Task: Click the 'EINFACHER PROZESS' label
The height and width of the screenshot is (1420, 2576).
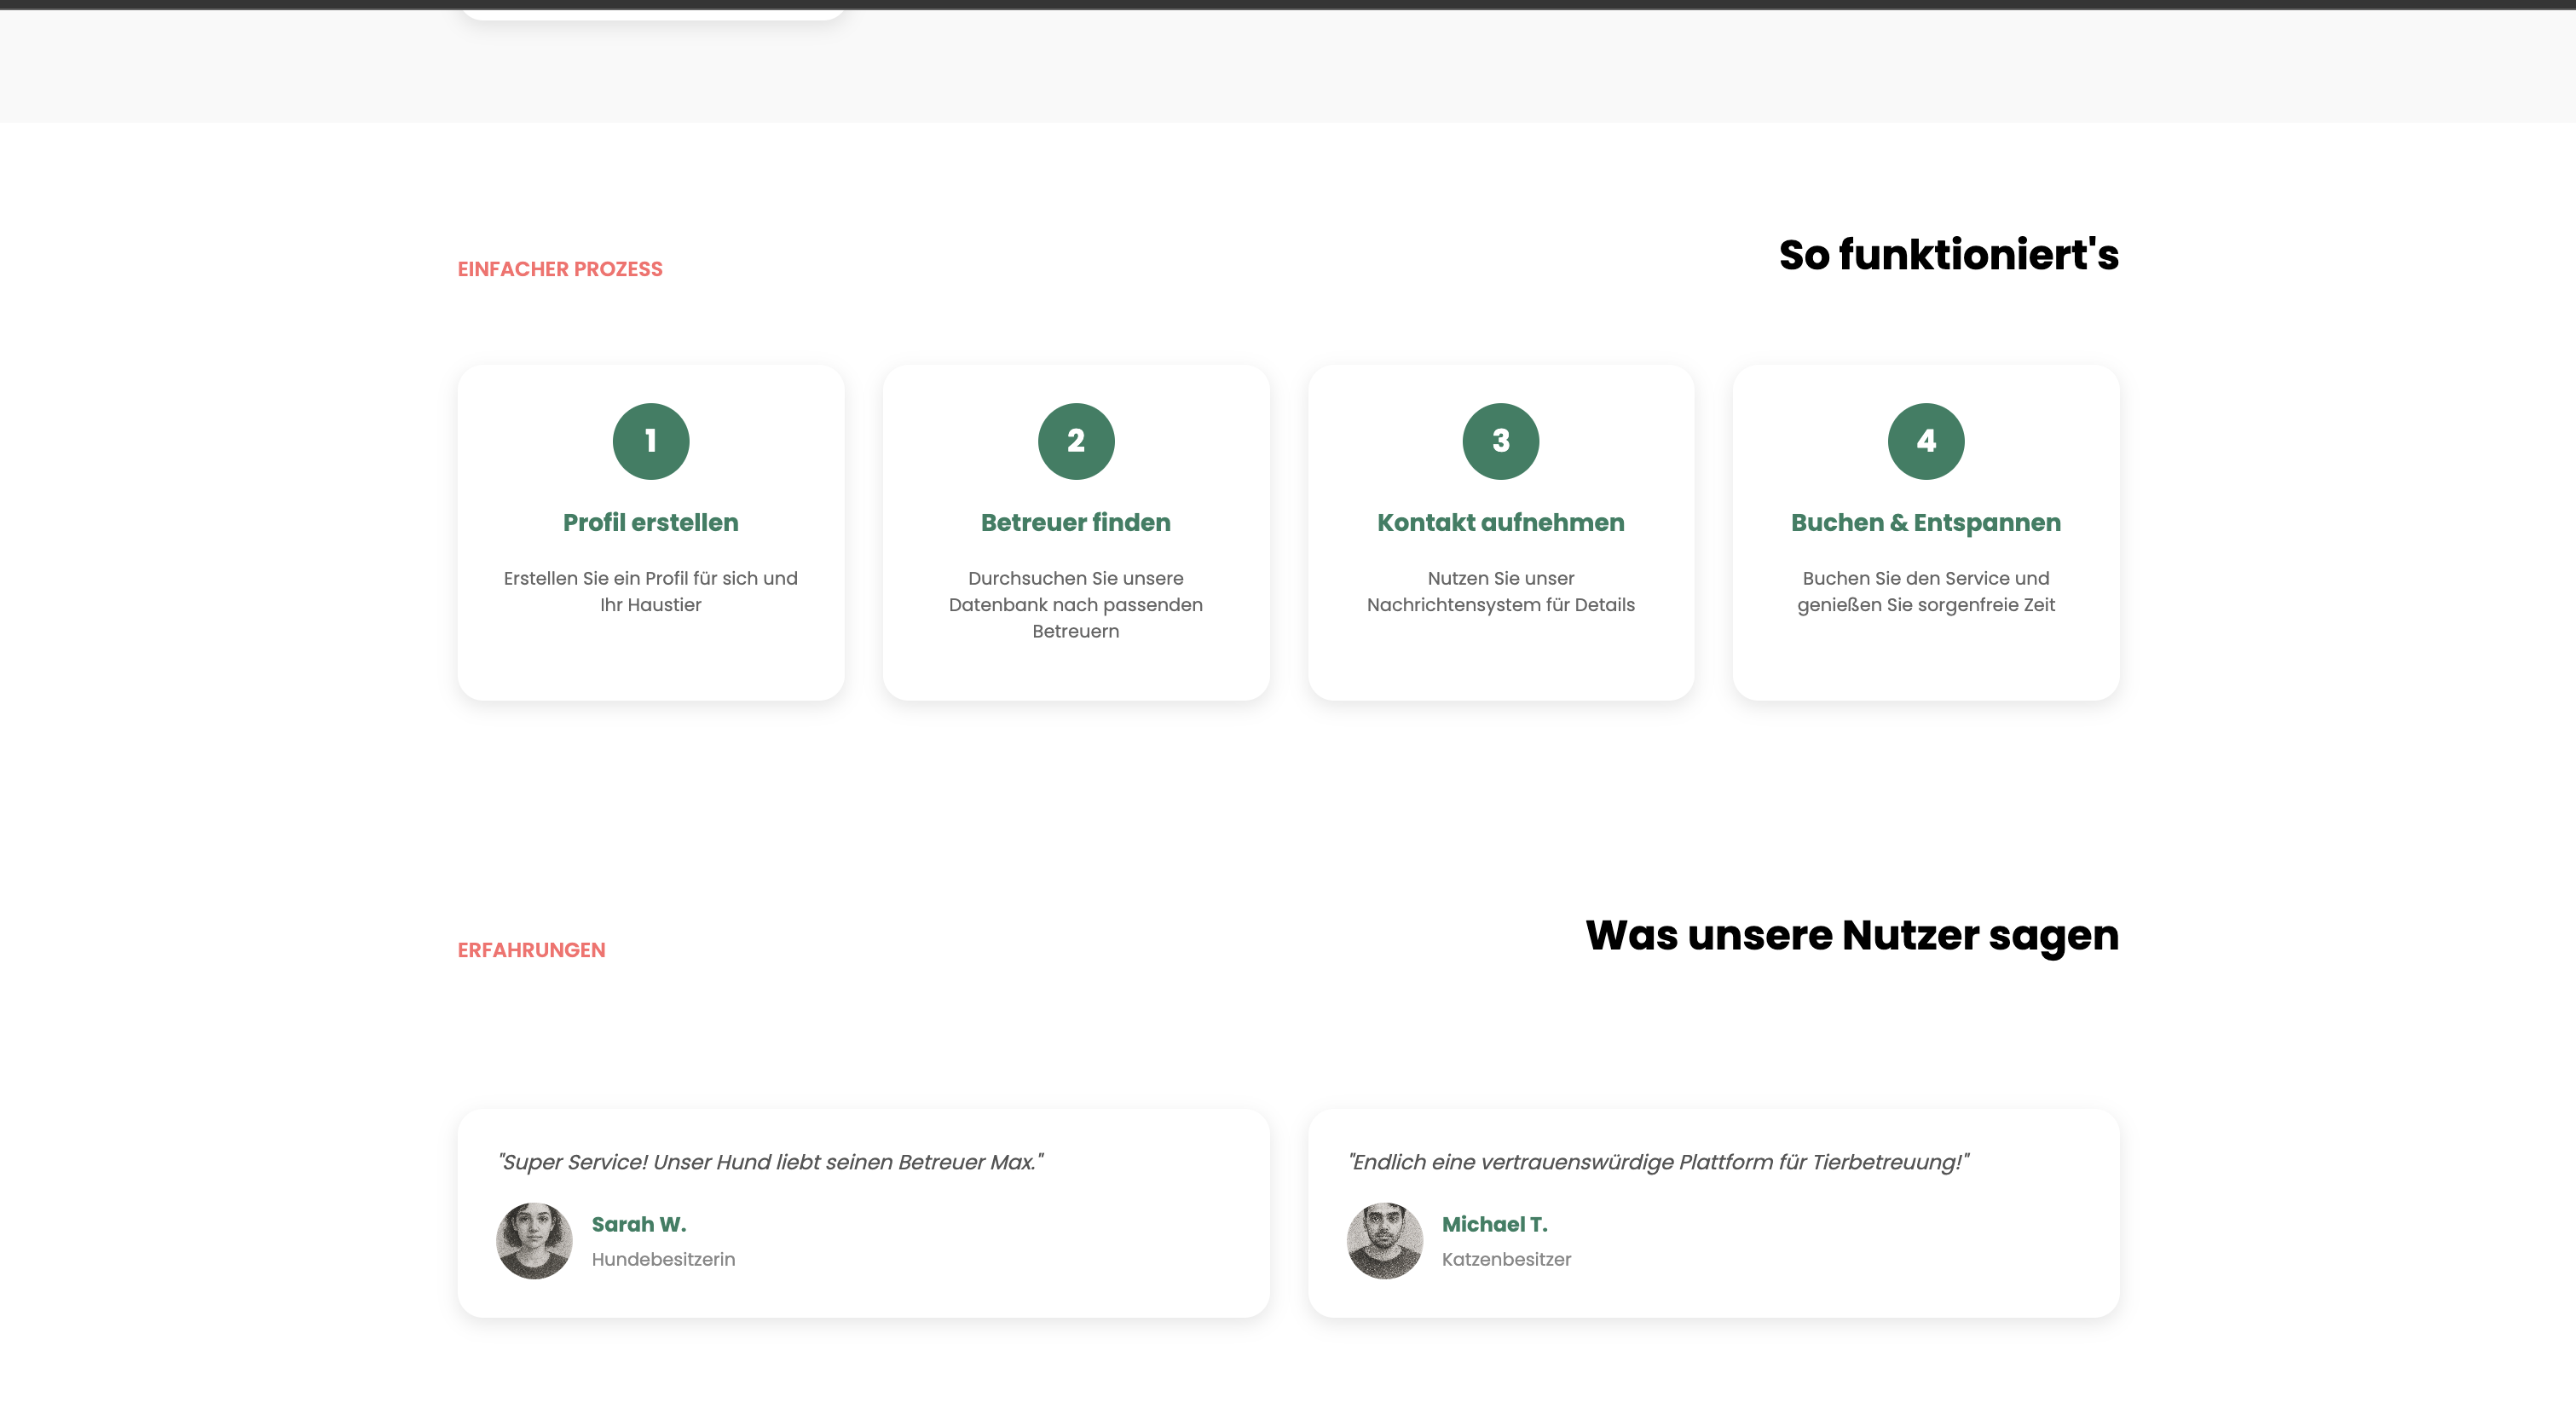Action: (x=559, y=269)
